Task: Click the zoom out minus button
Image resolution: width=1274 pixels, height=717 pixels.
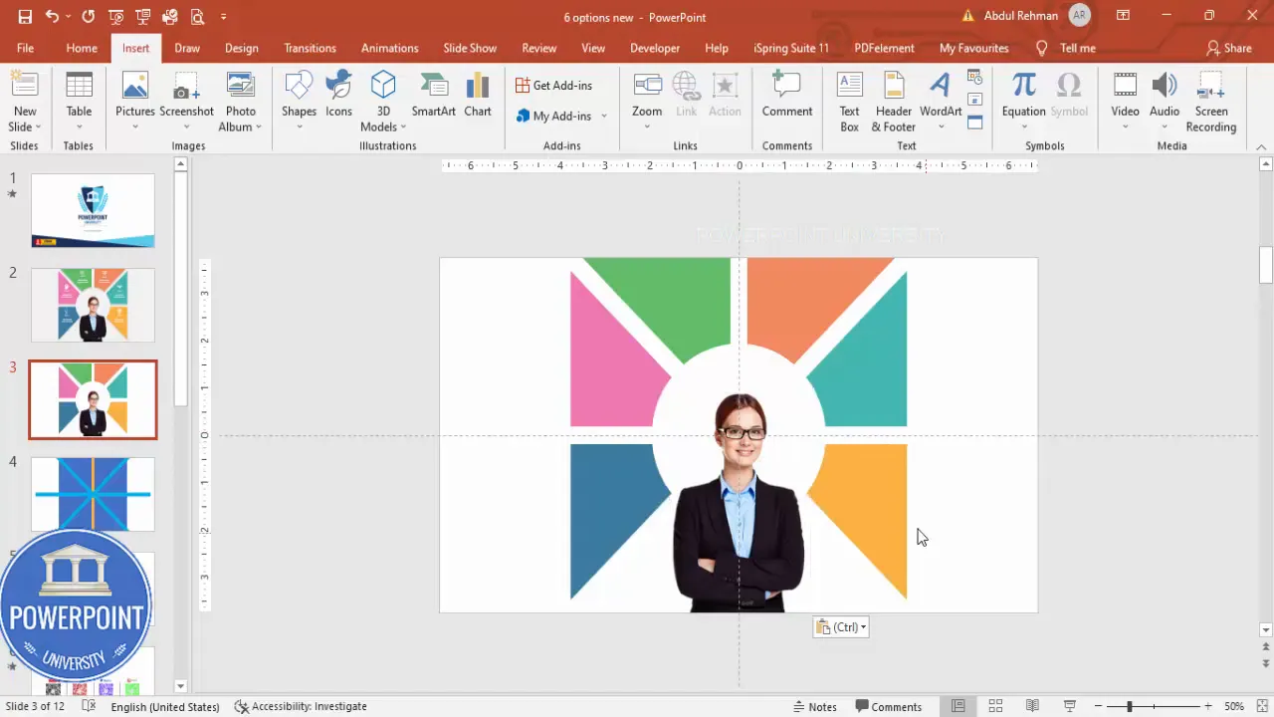Action: tap(1097, 706)
